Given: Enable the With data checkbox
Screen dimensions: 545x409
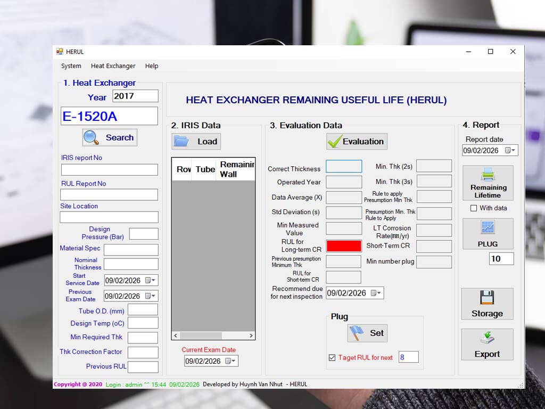Looking at the screenshot, I should tap(474, 208).
